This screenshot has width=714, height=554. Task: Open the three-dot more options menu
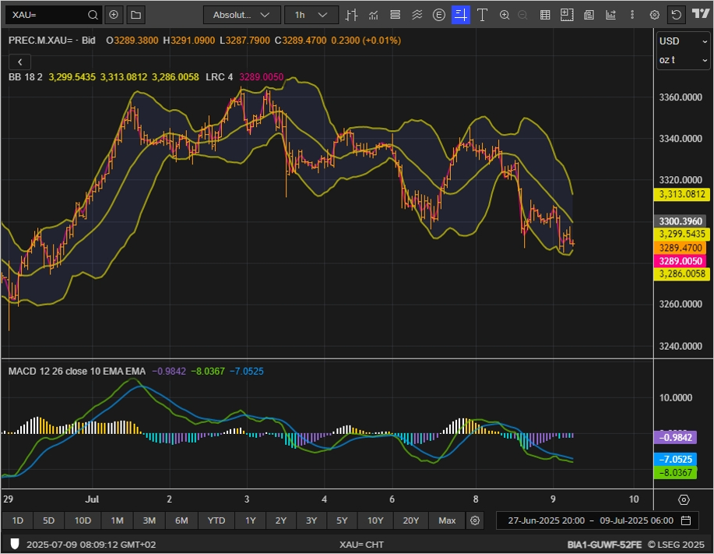(632, 15)
